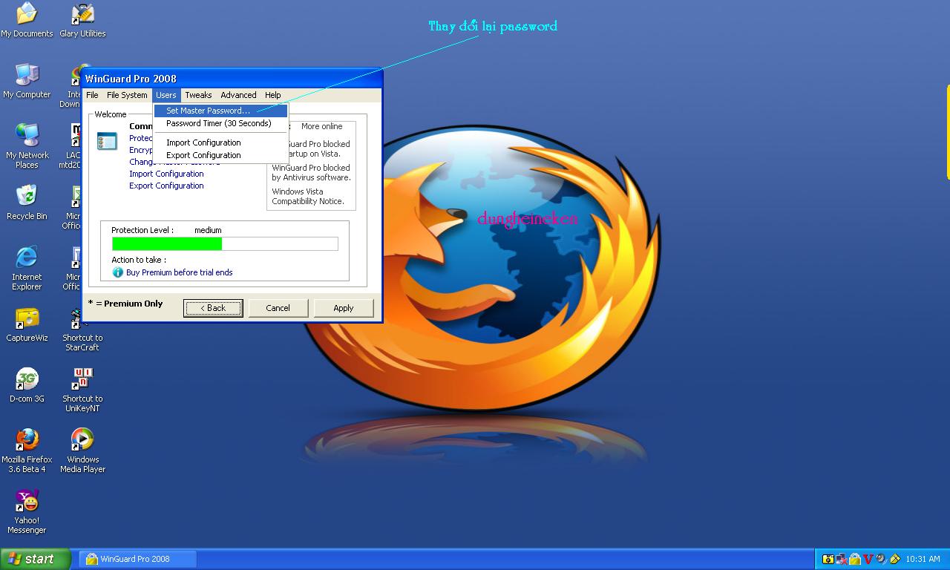
Task: Click the yellow camera tray icon
Action: [x=828, y=559]
